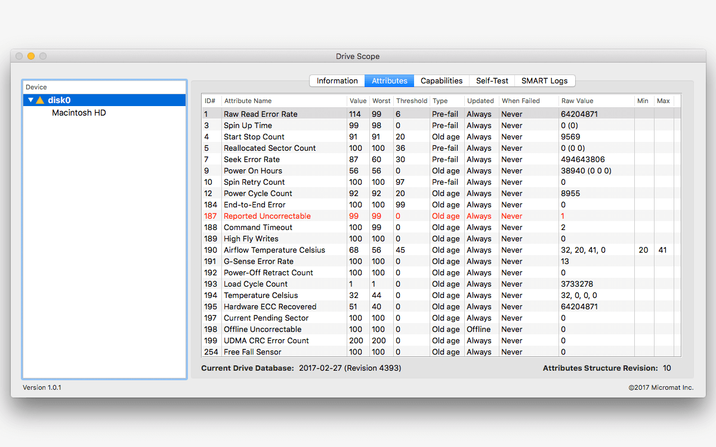The image size is (716, 447).
Task: Open the Self-Test tab
Action: pos(492,80)
